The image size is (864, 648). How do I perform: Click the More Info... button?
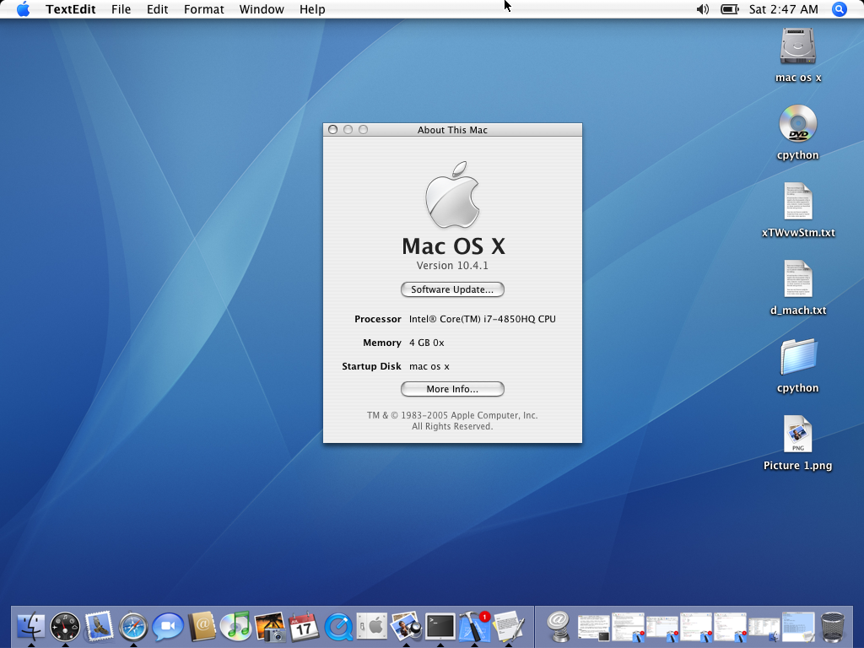(x=452, y=389)
